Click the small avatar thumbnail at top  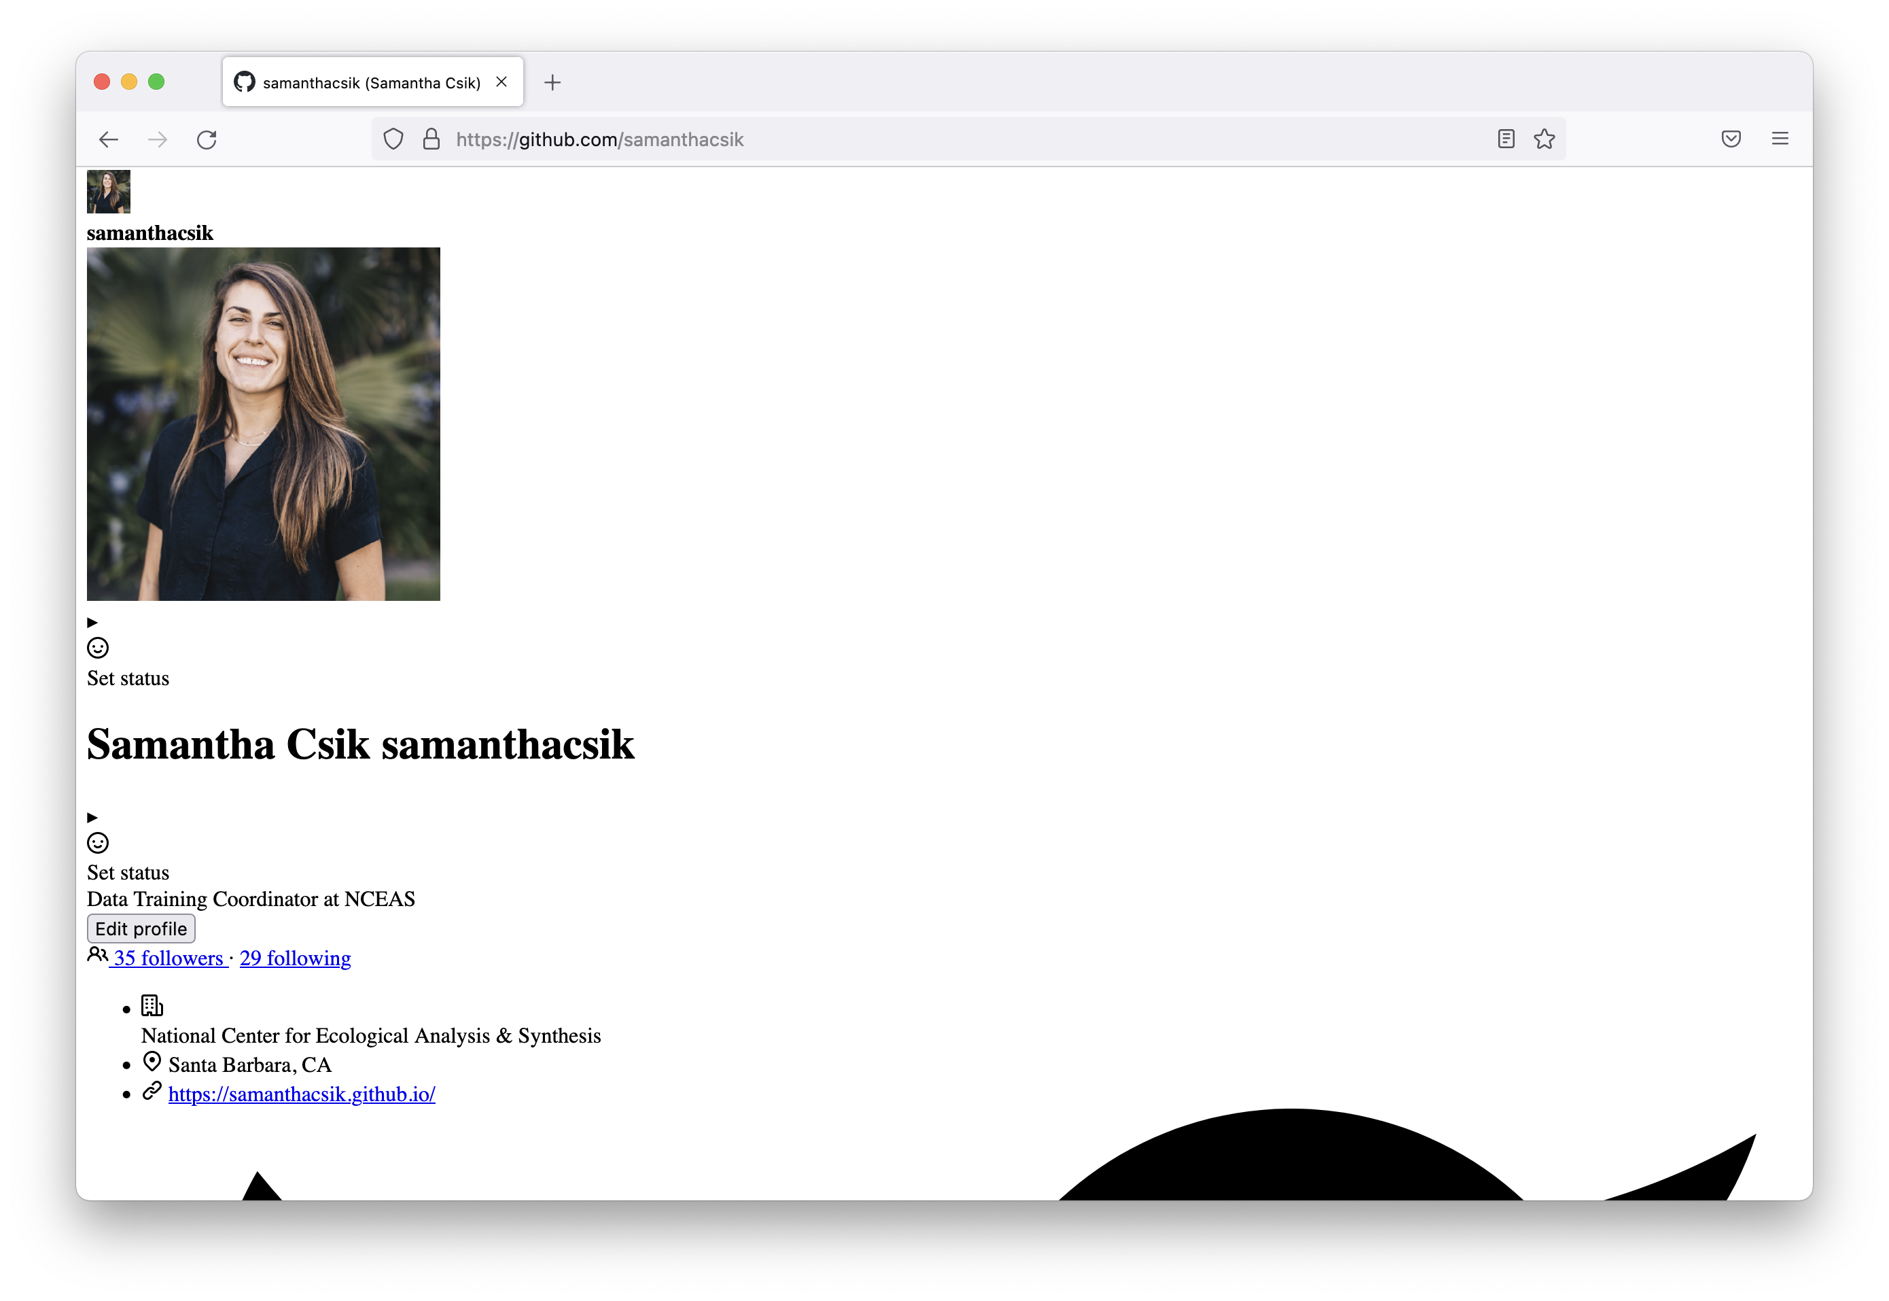tap(109, 192)
